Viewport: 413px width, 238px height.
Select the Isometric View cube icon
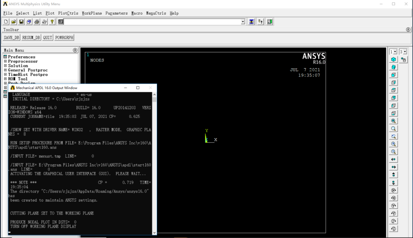[x=393, y=60]
